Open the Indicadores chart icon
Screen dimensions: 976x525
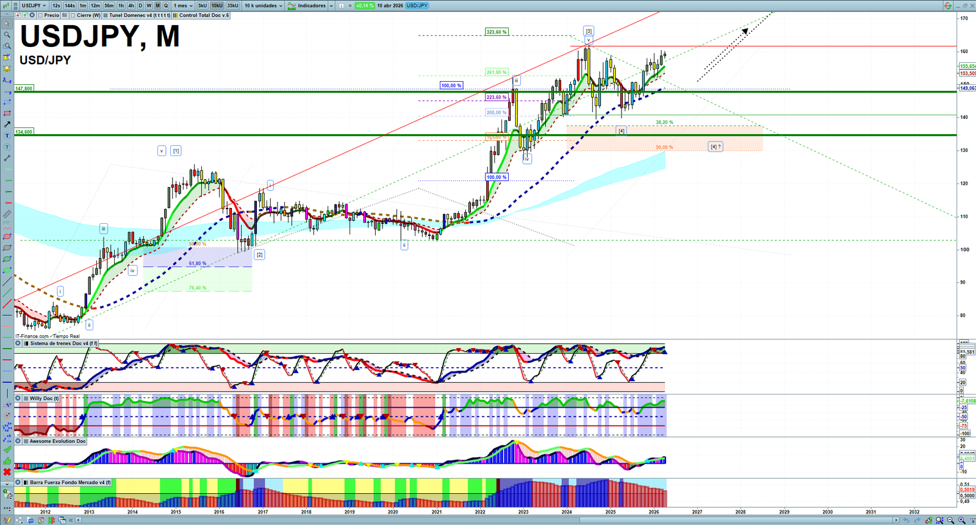tap(292, 5)
